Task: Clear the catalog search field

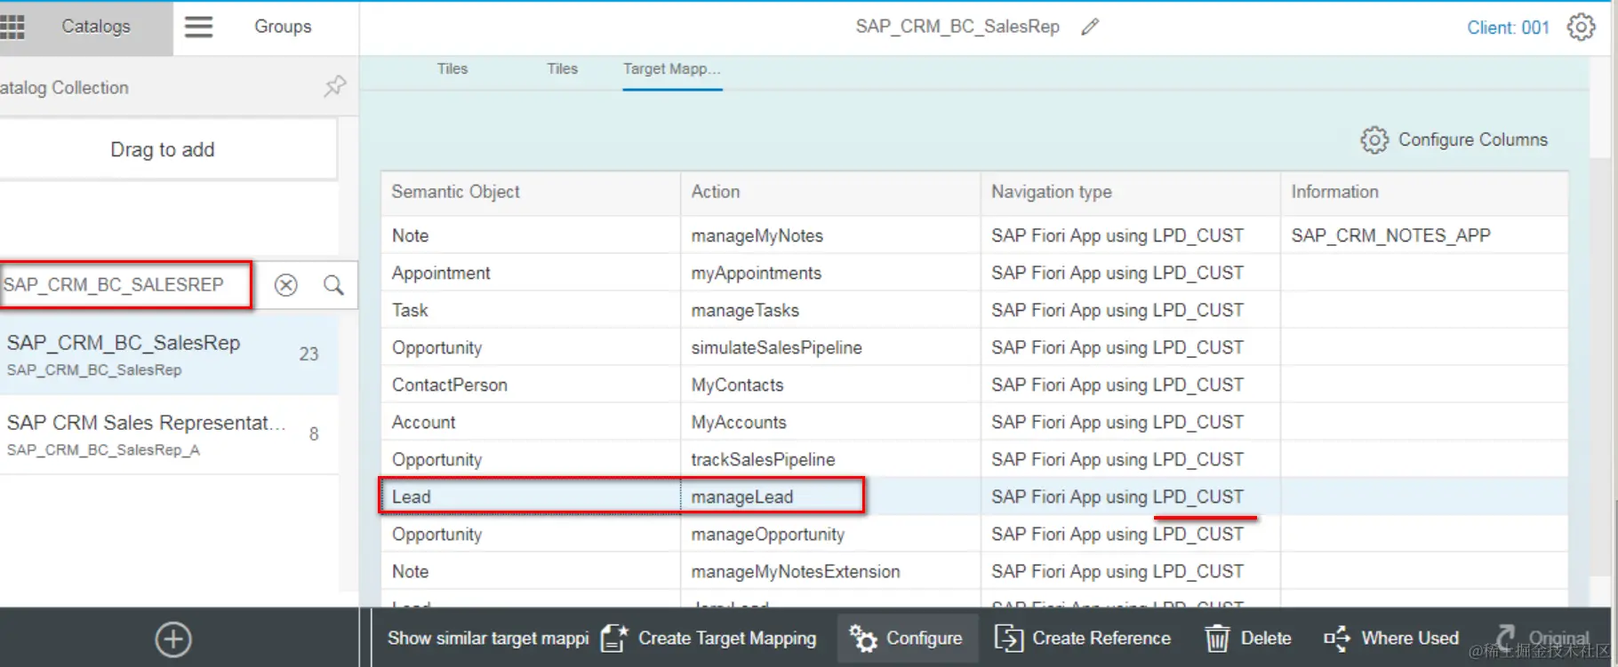Action: click(x=285, y=285)
